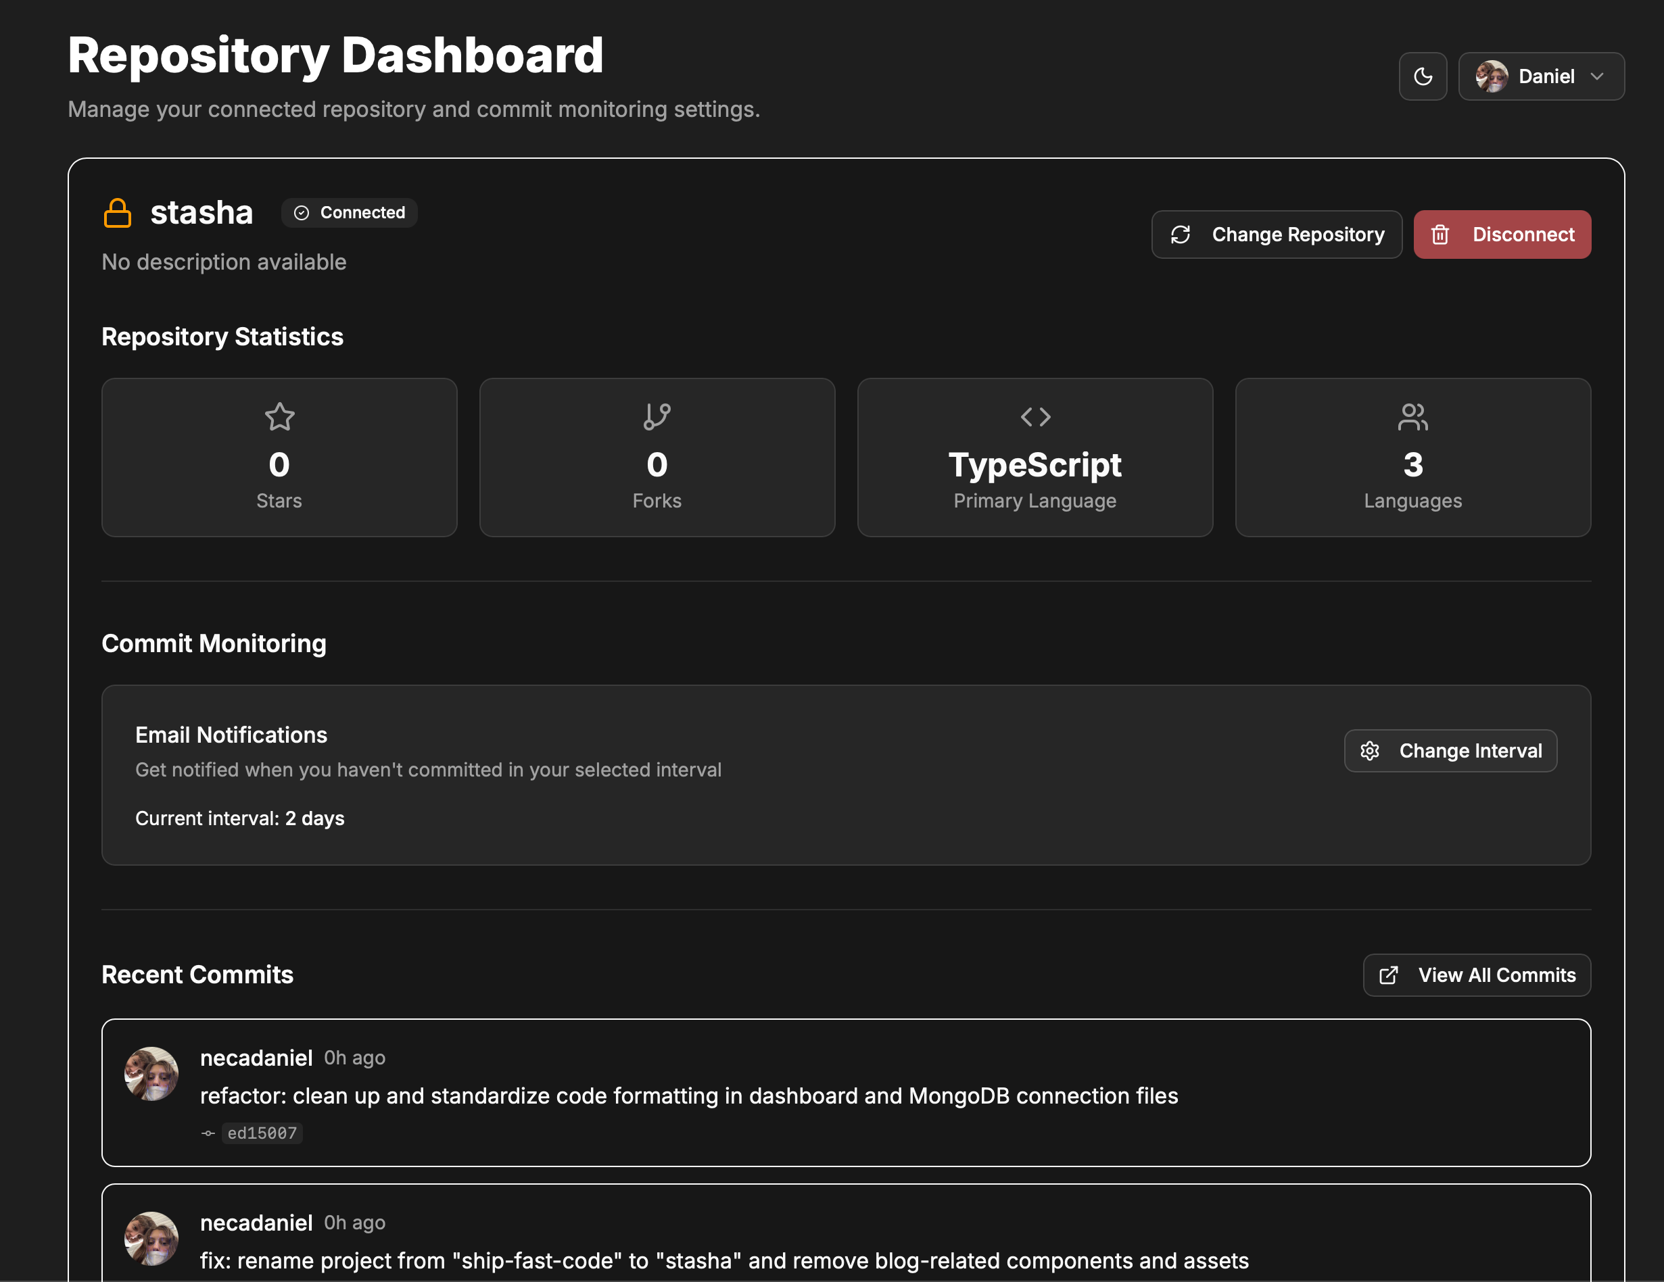Click '0h ago' on the refactor commit
The width and height of the screenshot is (1664, 1282).
point(354,1058)
